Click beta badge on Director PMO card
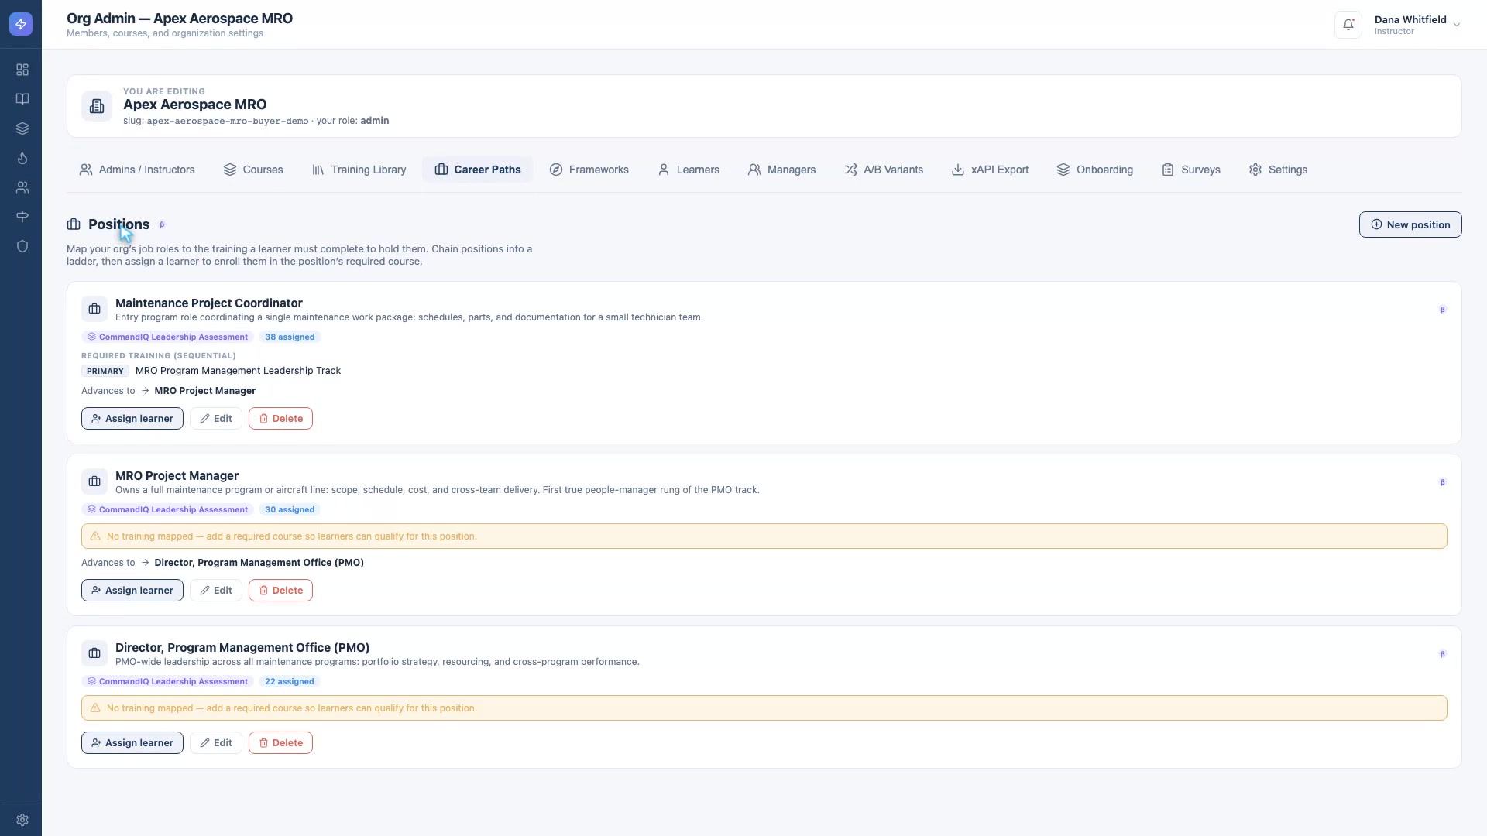This screenshot has height=836, width=1487. 1442,654
